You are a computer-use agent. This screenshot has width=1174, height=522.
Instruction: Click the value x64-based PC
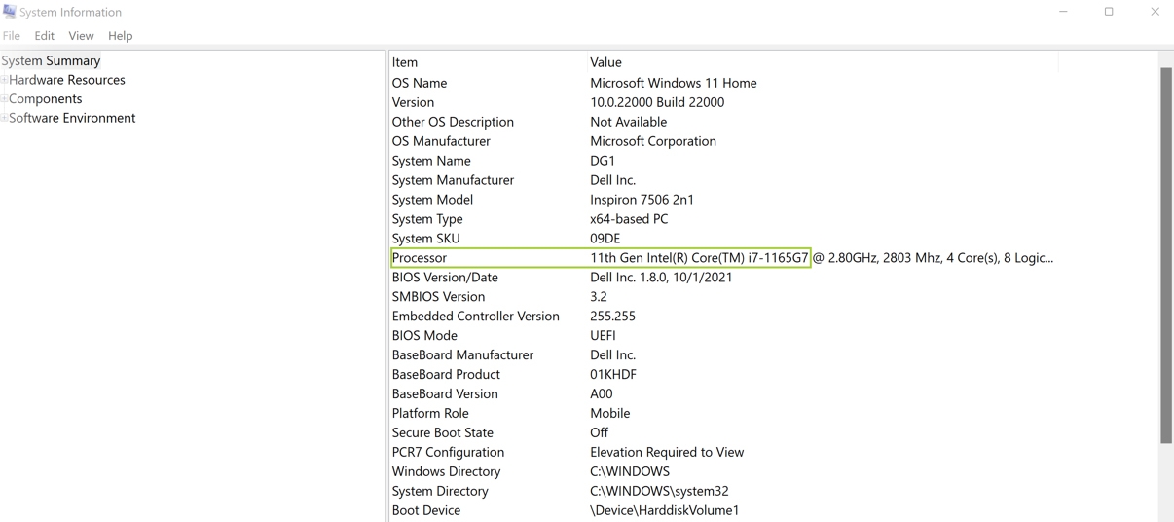coord(629,219)
